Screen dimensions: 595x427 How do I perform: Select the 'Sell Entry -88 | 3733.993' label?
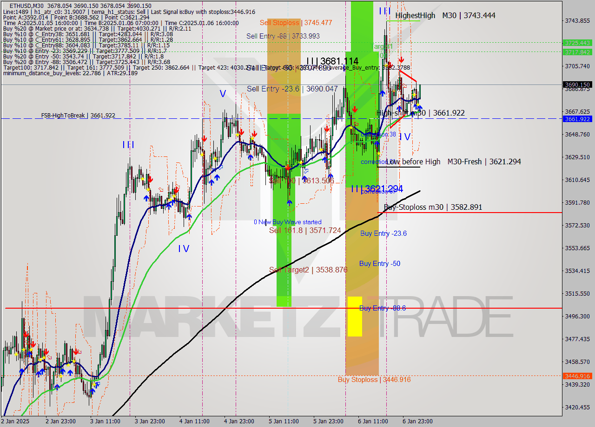(283, 36)
